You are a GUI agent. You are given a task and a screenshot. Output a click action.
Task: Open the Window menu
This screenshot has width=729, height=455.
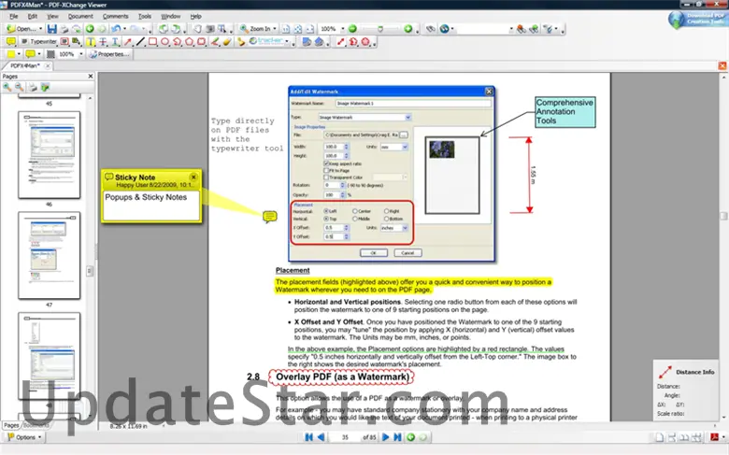[171, 16]
